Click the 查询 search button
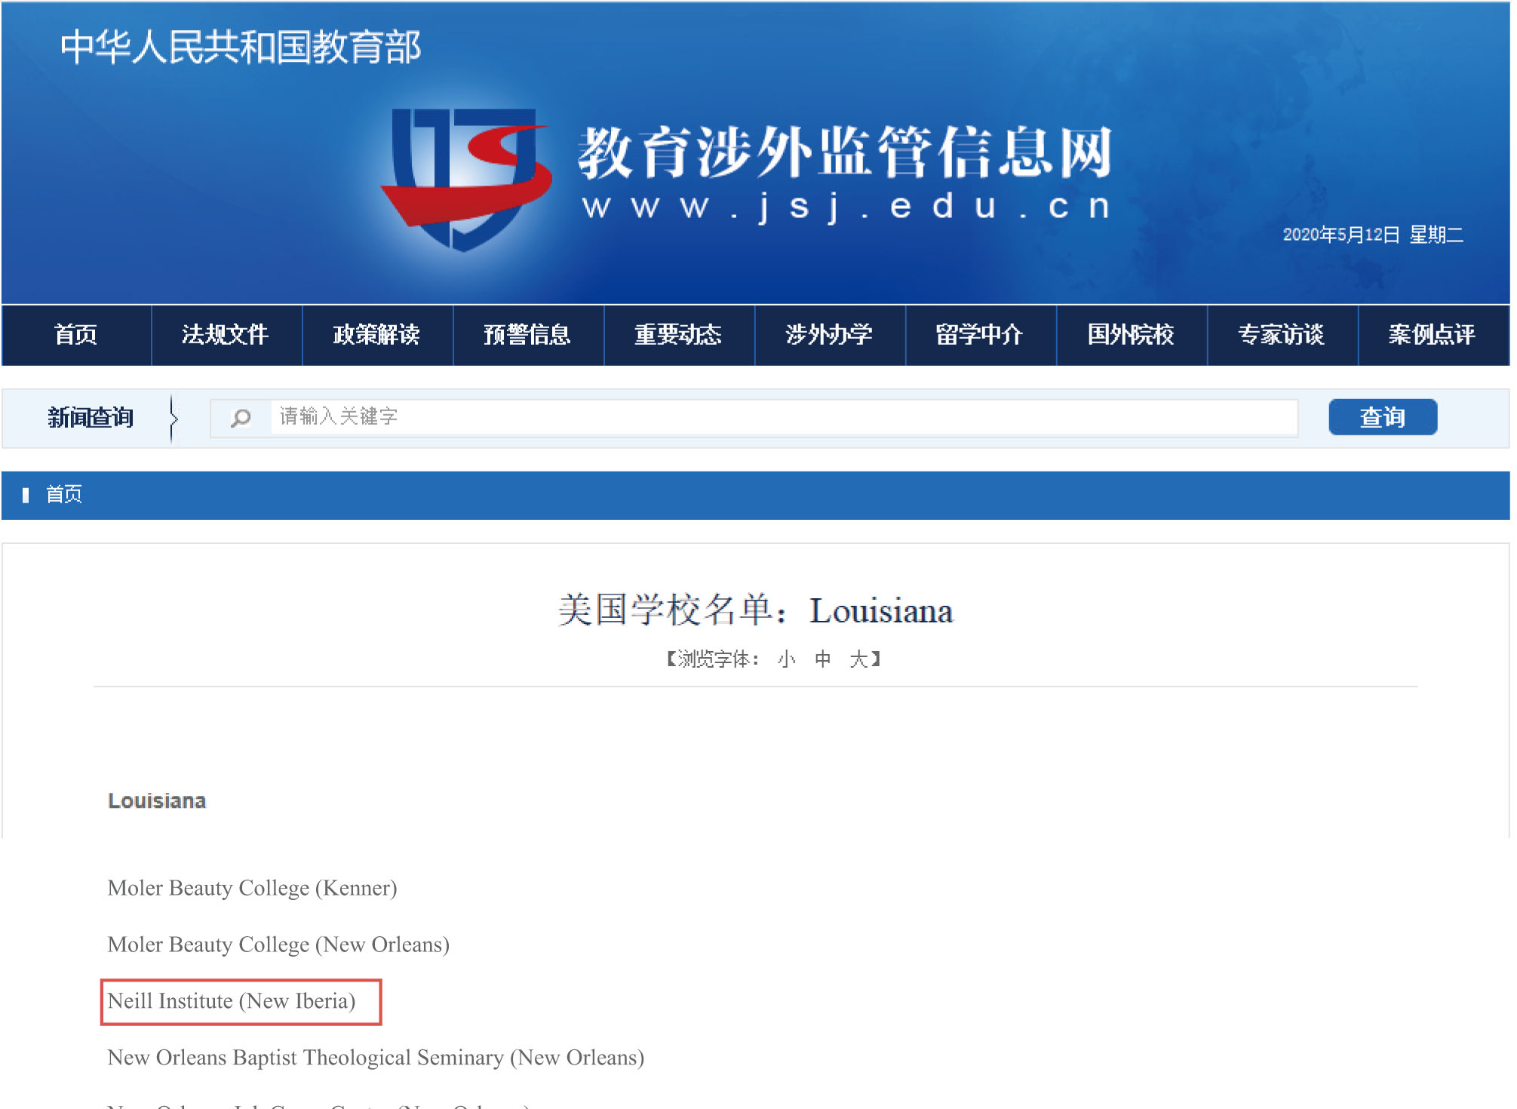This screenshot has height=1109, width=1517. click(x=1383, y=417)
